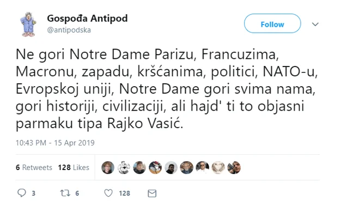Open the fifth liker's avatar
347x212 pixels.
tap(171, 167)
